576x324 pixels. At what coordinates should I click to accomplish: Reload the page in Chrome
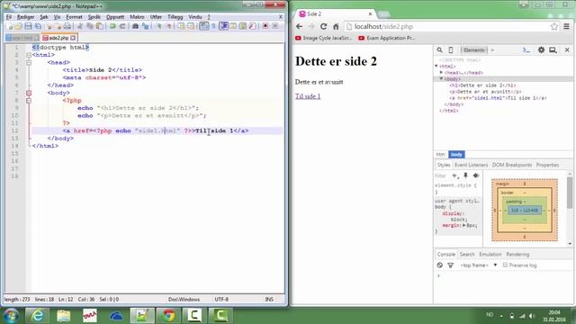[x=323, y=26]
